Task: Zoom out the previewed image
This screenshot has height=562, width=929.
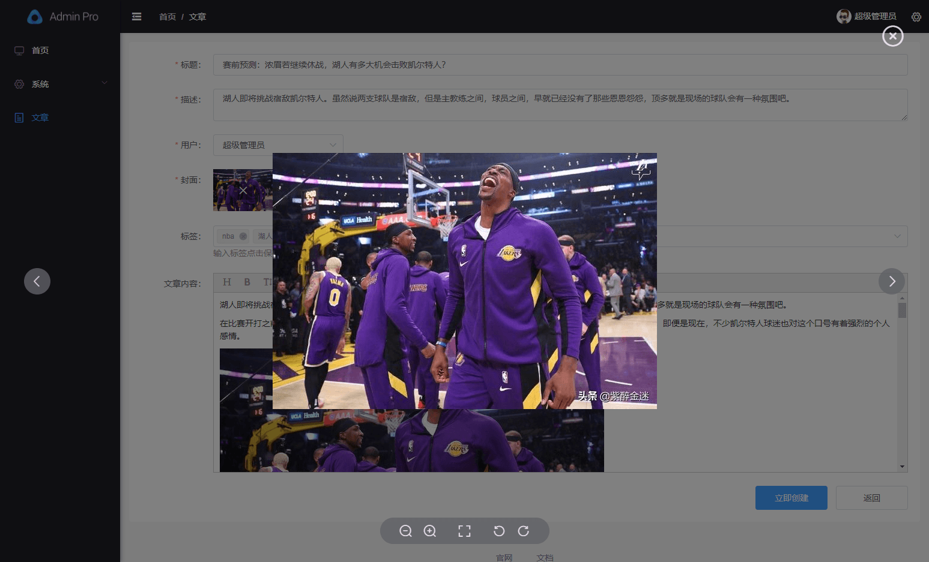Action: 406,531
